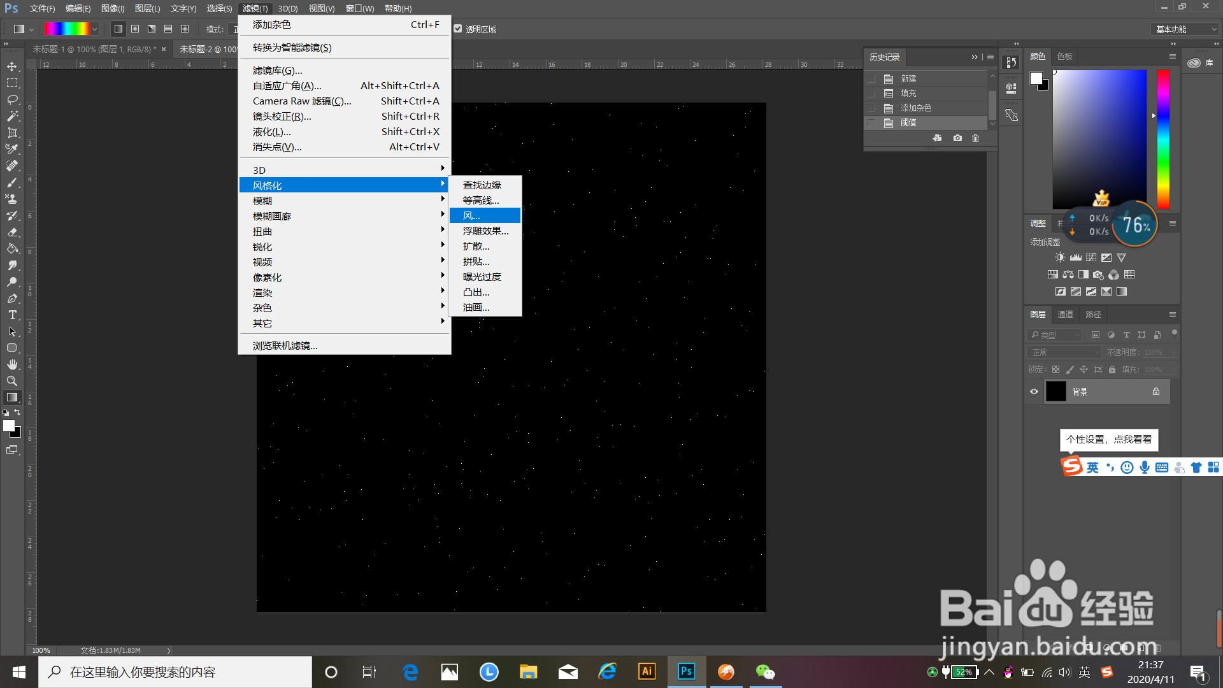Select the Eraser tool
Image resolution: width=1223 pixels, height=688 pixels.
coord(12,233)
